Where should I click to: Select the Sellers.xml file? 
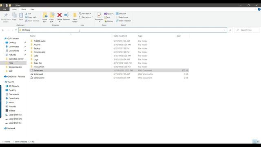click(x=109, y=70)
